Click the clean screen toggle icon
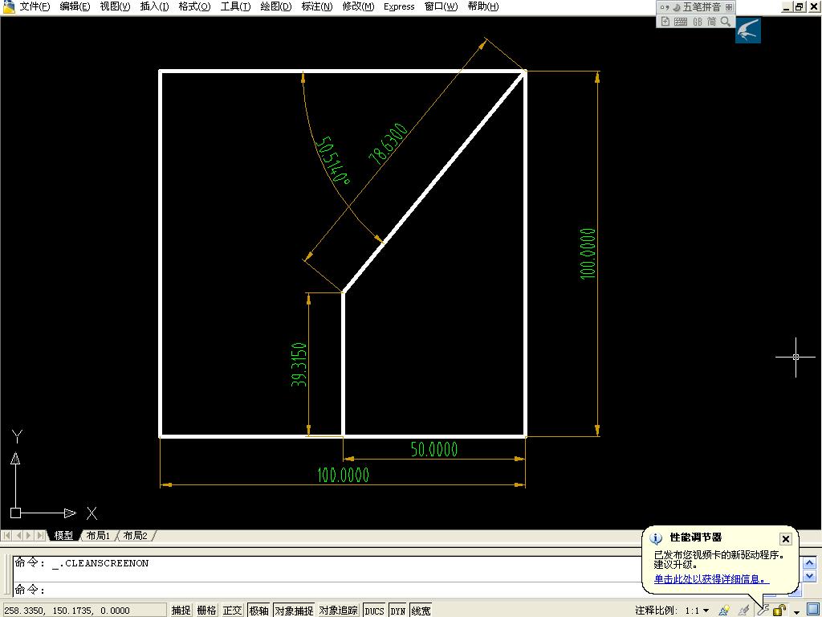The width and height of the screenshot is (822, 617). 812,610
